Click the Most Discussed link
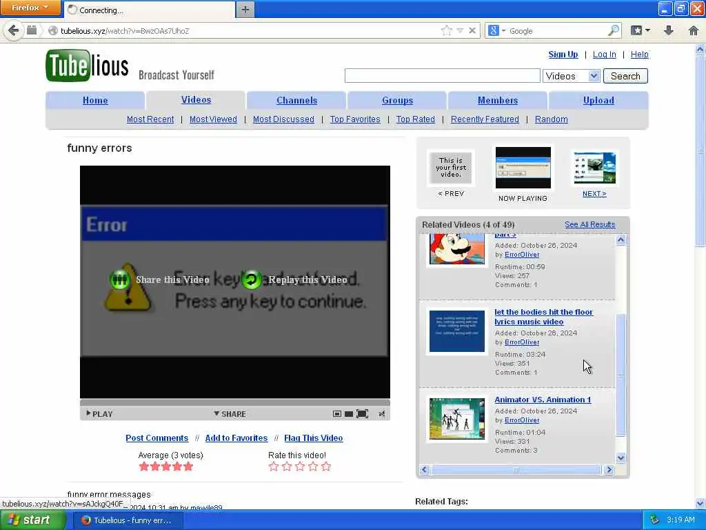This screenshot has height=530, width=706. pos(283,119)
